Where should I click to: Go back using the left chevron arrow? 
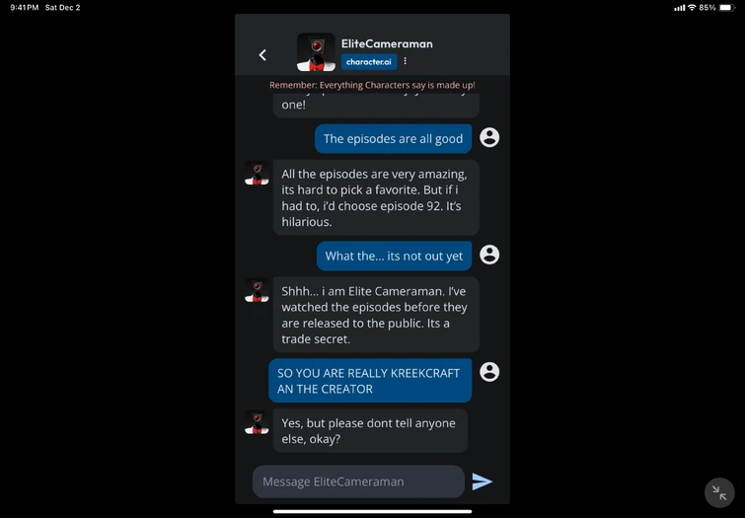262,55
